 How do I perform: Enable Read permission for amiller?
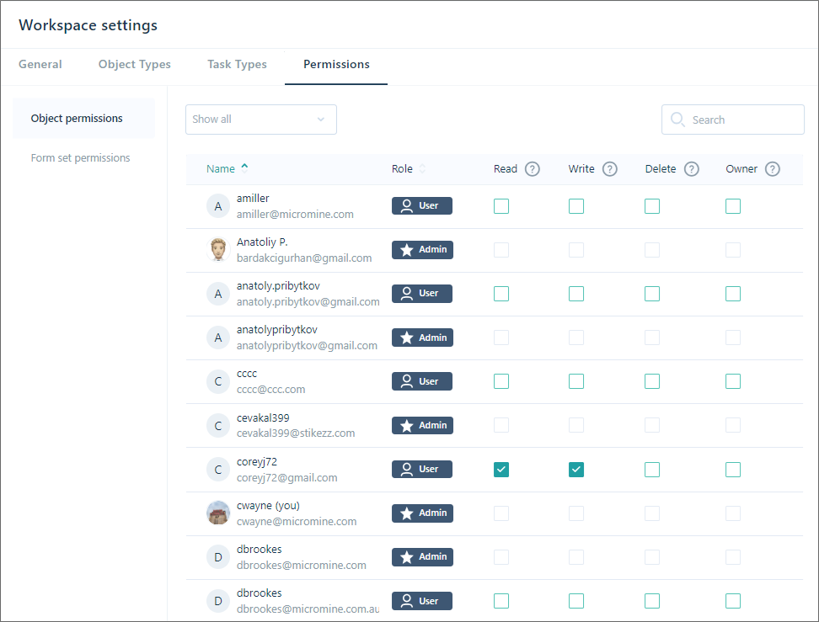[500, 206]
